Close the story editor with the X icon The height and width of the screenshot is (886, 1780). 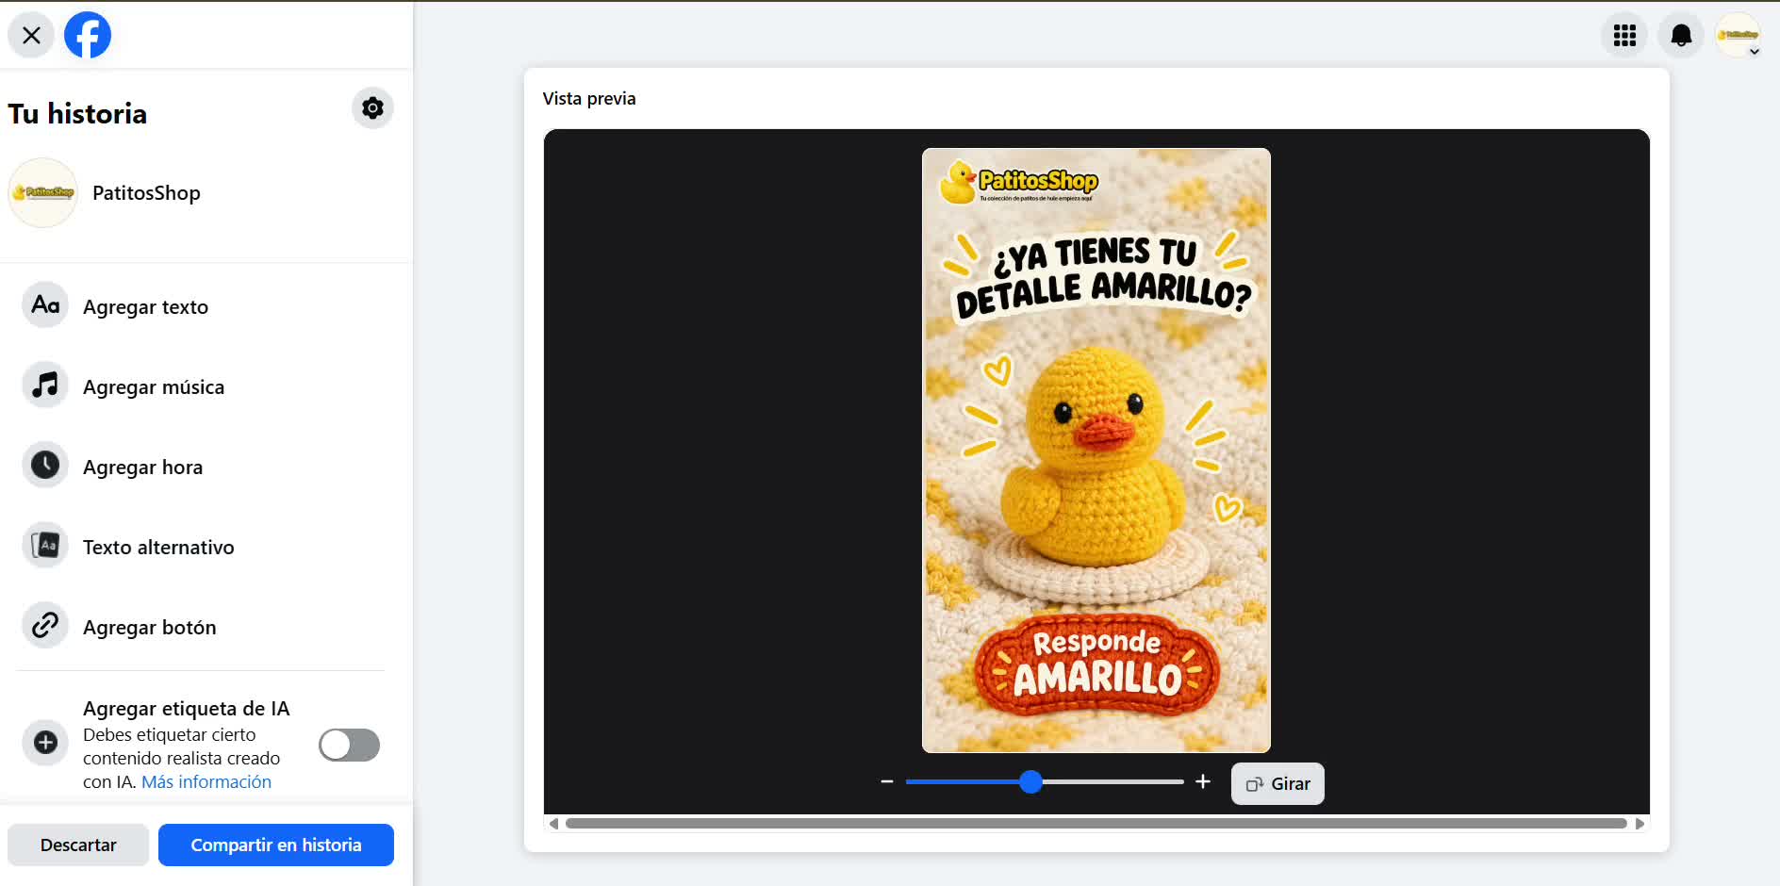pyautogui.click(x=31, y=36)
